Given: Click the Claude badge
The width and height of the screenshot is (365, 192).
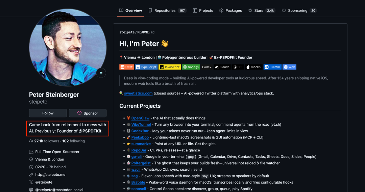Looking at the screenshot, I should click(x=222, y=67).
